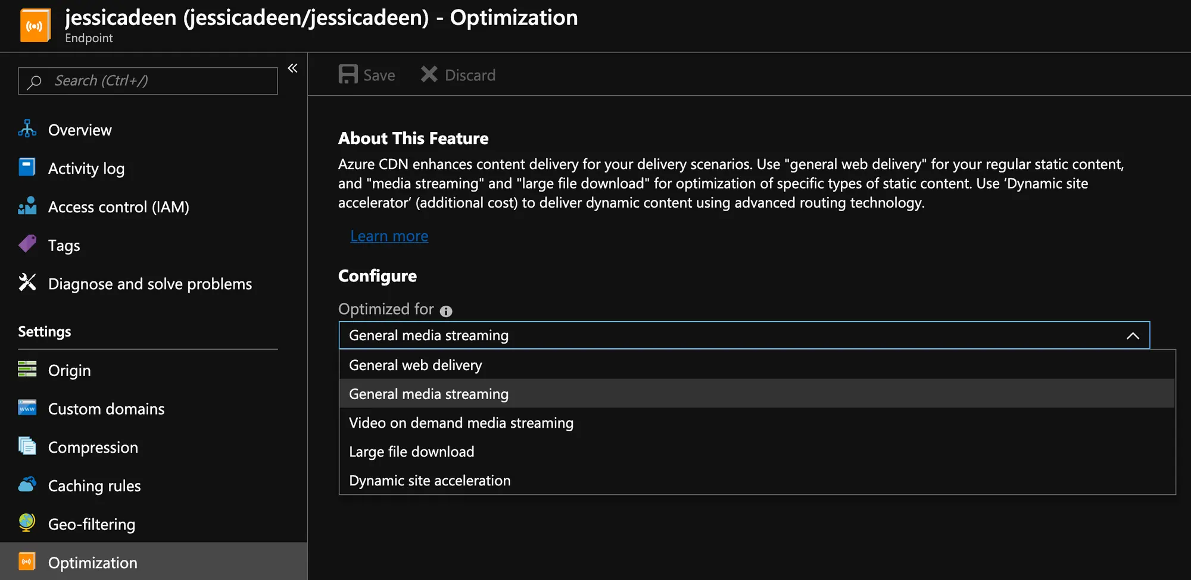Click the Geo-filtering globe icon

tap(27, 522)
